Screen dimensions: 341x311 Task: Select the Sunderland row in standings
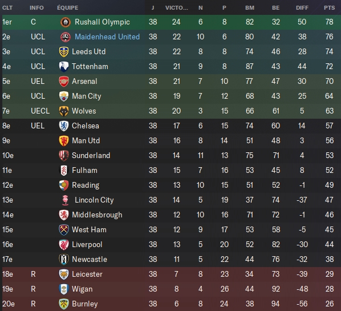(172, 156)
